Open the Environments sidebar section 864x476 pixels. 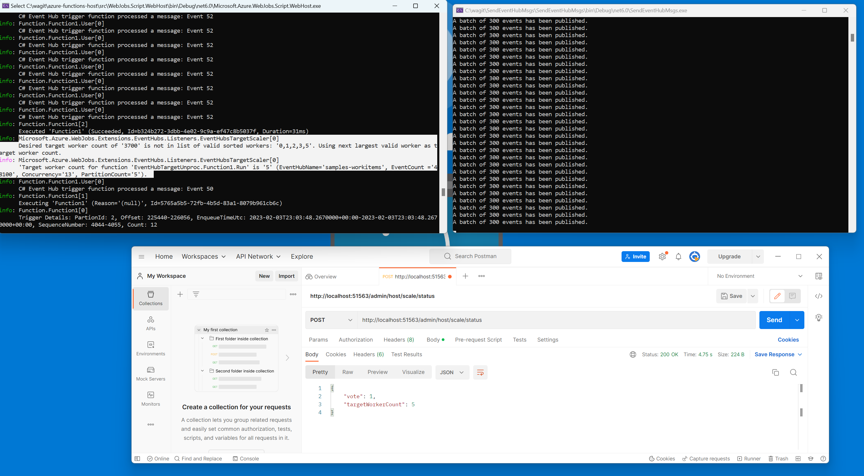(151, 348)
